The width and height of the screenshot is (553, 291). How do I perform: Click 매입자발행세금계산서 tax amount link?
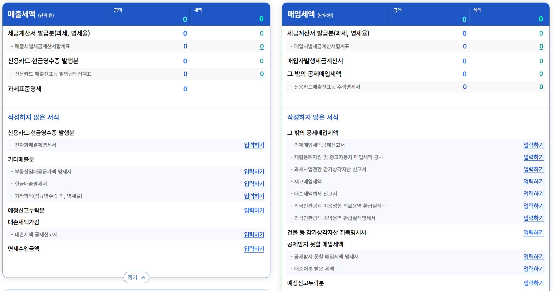pos(541,61)
